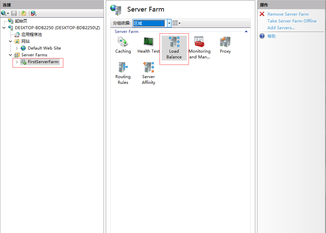This screenshot has width=326, height=233.
Task: Open the 分组依据 dropdown arrow
Action: coord(169,23)
